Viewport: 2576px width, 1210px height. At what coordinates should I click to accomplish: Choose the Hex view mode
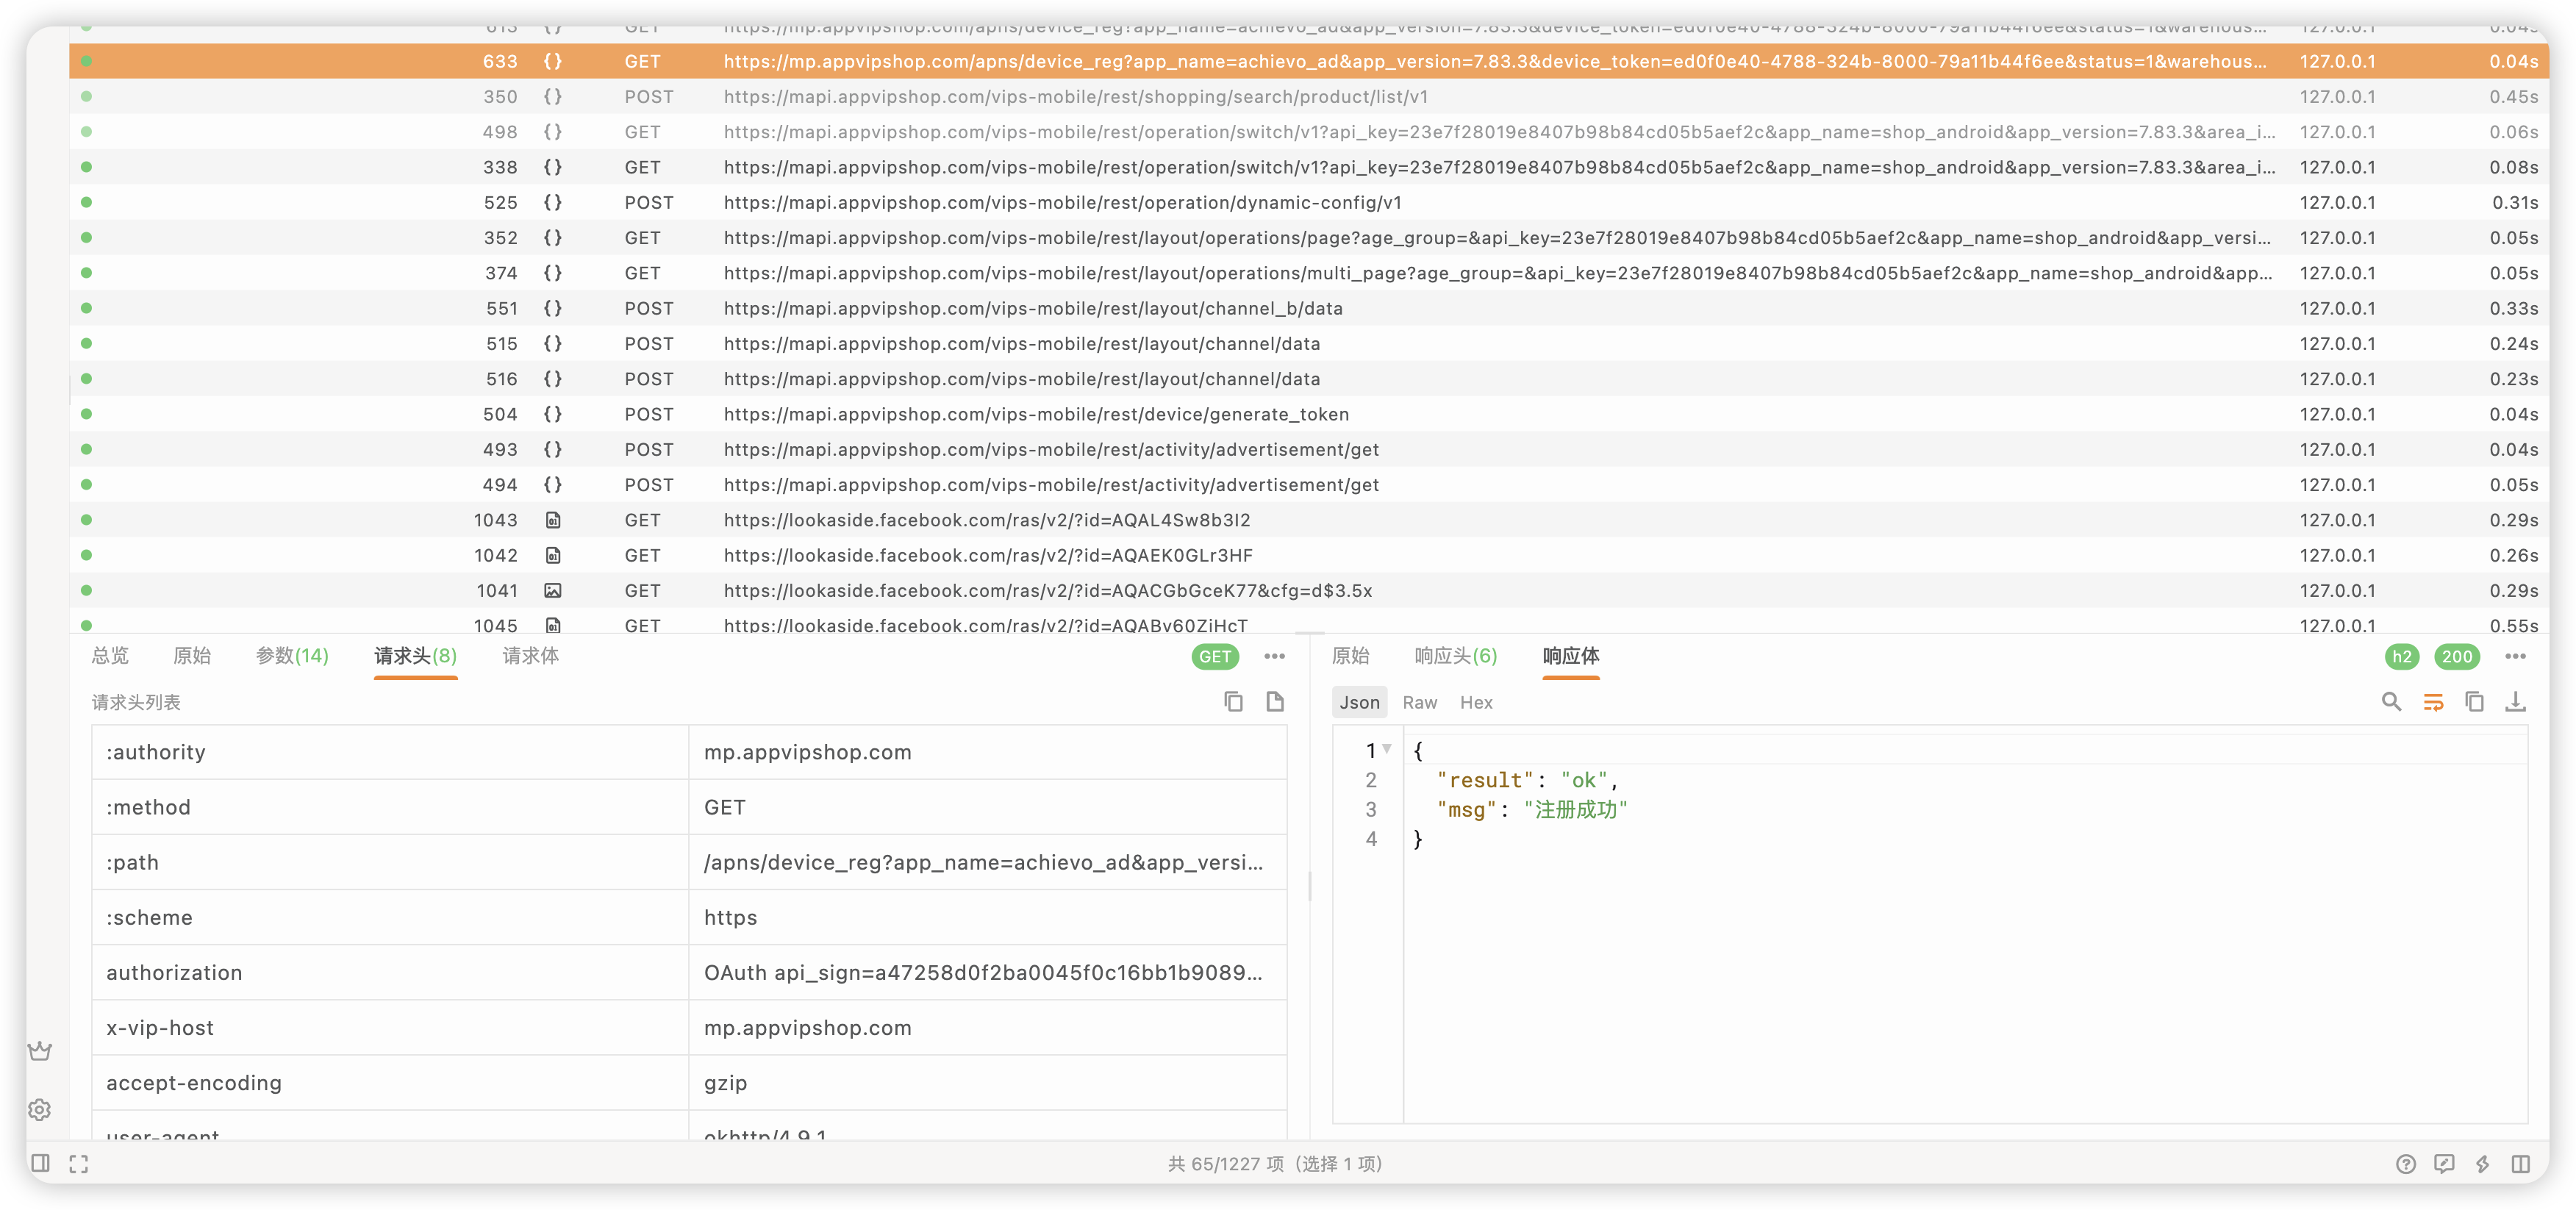pos(1476,702)
